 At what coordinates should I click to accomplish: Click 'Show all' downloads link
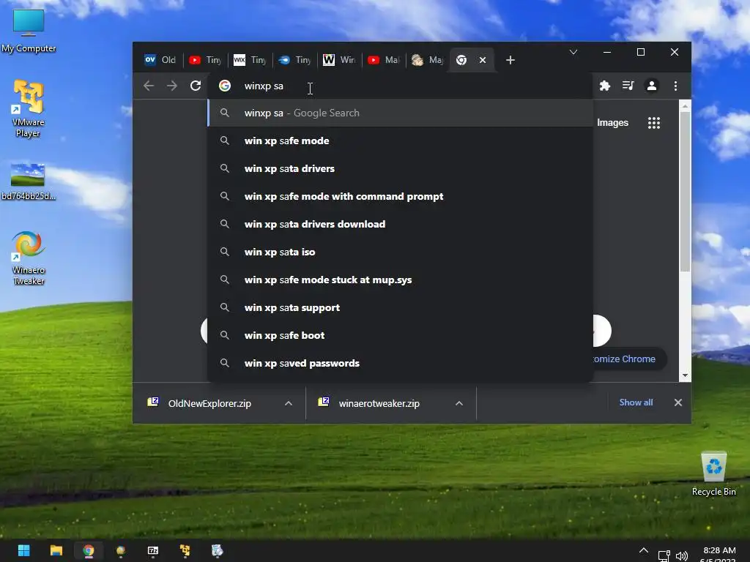tap(636, 402)
